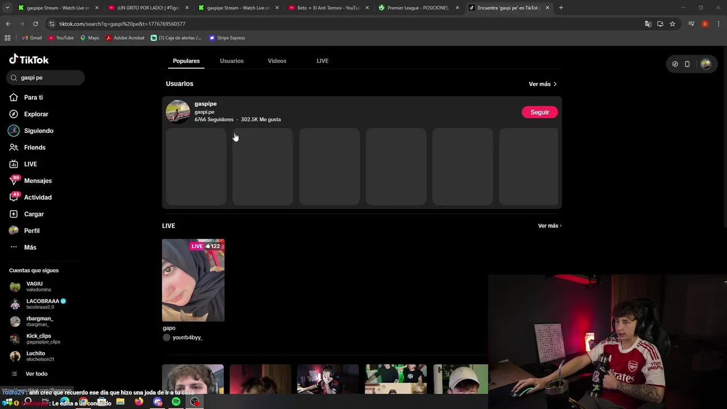Open Firefox from the taskbar
The image size is (727, 409).
click(x=139, y=402)
